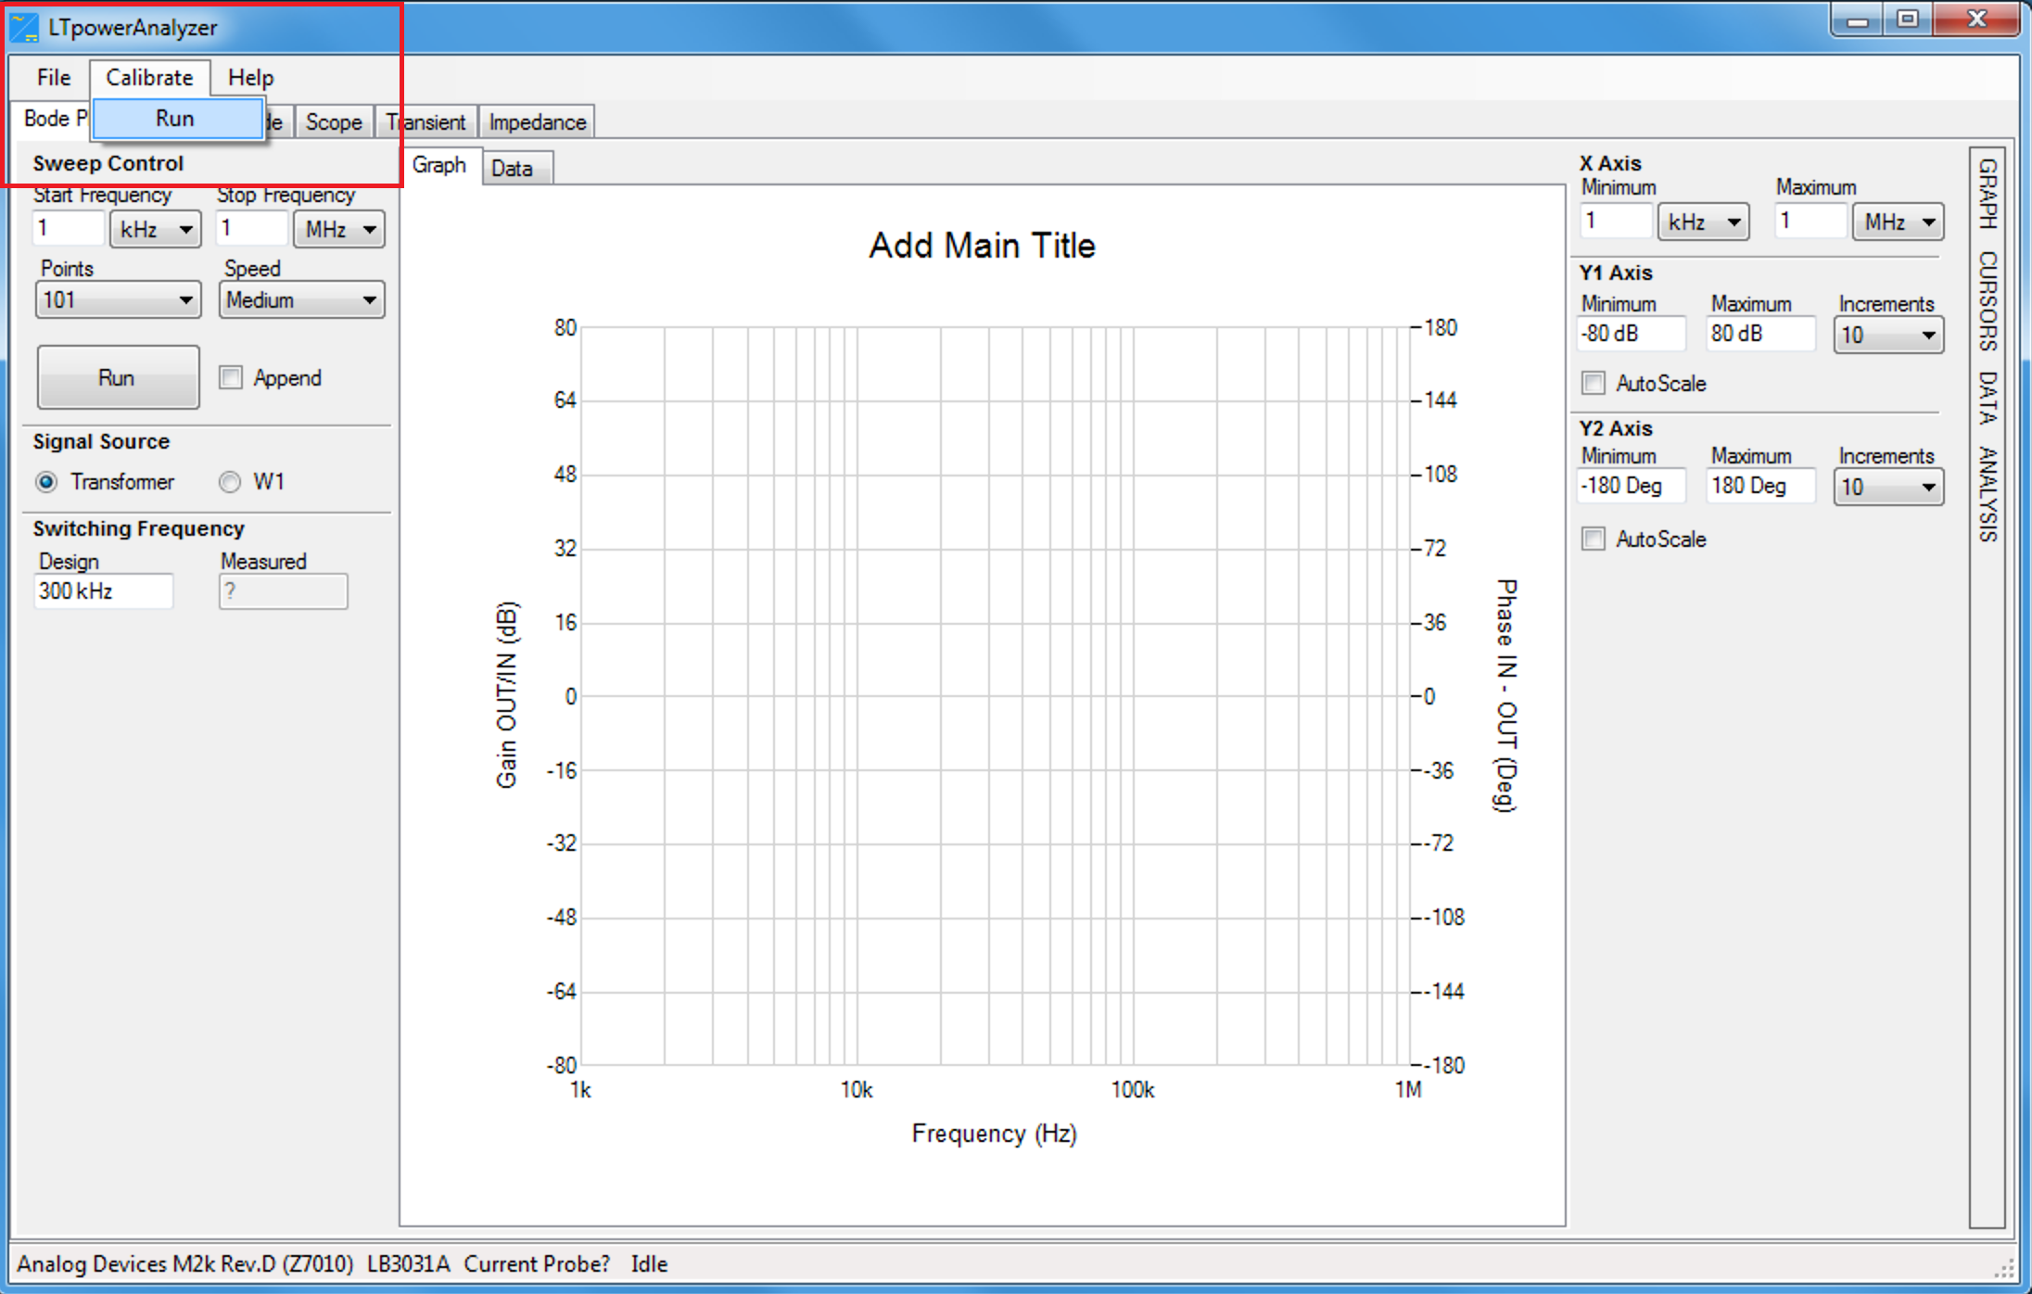The width and height of the screenshot is (2032, 1294).
Task: Switch to the Transient tab
Action: [x=425, y=121]
